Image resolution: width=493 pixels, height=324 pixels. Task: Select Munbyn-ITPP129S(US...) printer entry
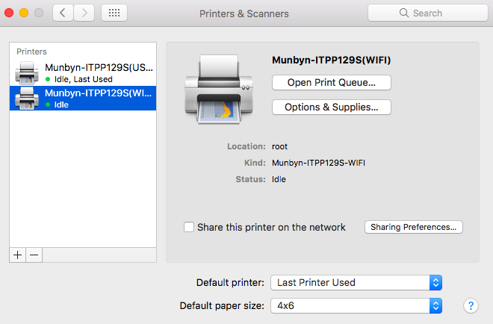click(x=83, y=73)
